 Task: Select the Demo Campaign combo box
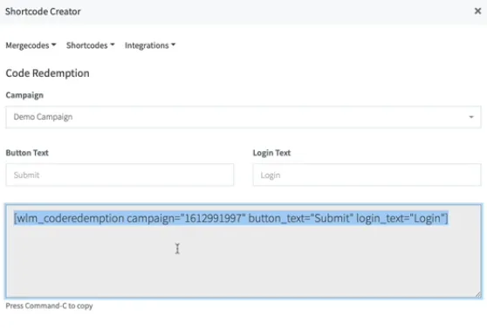[243, 117]
